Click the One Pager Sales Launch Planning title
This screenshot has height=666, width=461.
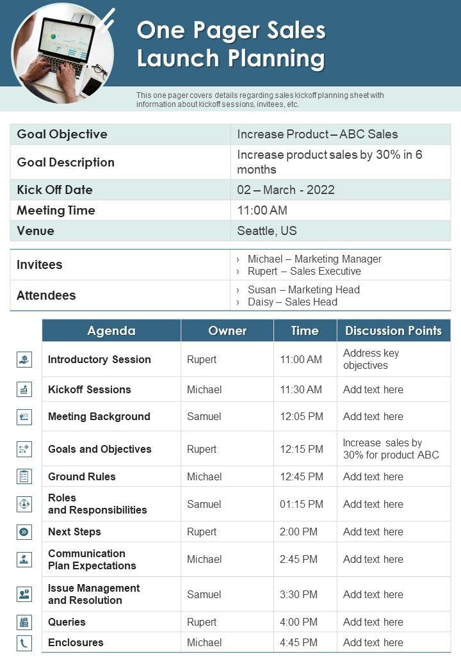coord(231,44)
